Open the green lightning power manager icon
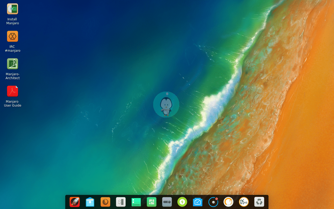 (x=182, y=202)
